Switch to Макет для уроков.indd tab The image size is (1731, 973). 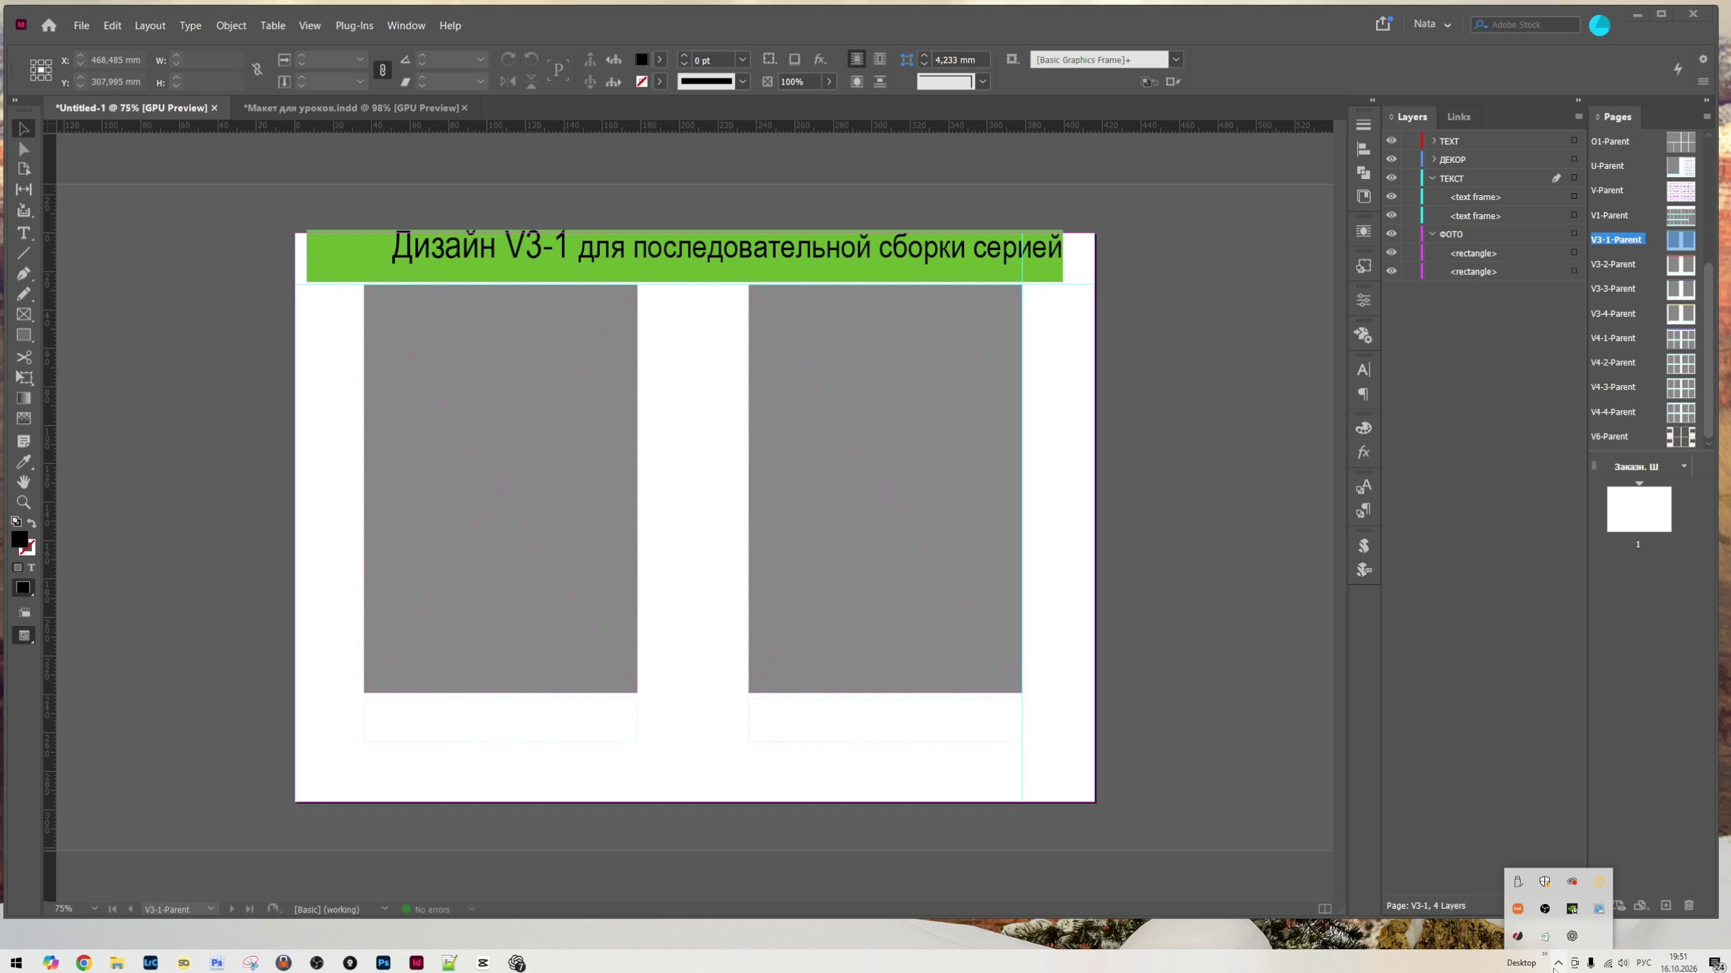[x=350, y=108]
